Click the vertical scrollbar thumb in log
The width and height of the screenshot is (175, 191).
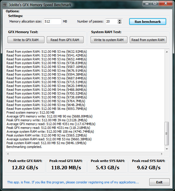click(167, 134)
